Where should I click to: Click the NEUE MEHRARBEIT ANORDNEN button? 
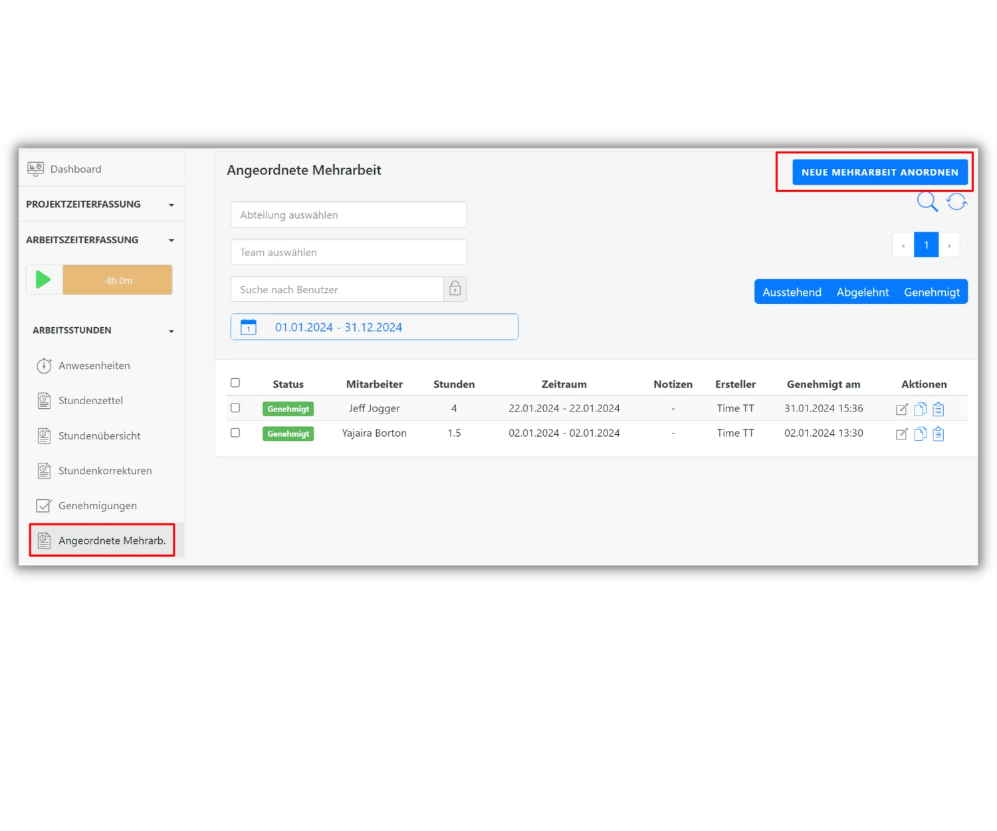879,172
